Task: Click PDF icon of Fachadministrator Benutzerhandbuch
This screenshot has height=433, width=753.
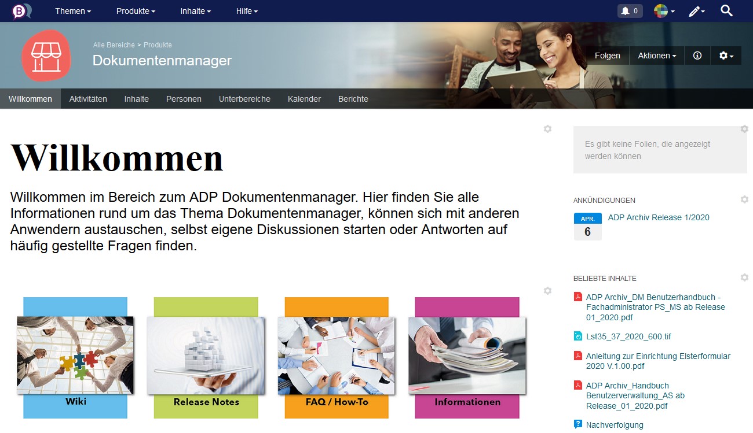Action: [577, 297]
